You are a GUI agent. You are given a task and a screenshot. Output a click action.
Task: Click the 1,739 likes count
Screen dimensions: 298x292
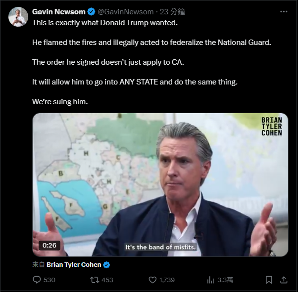point(167,280)
